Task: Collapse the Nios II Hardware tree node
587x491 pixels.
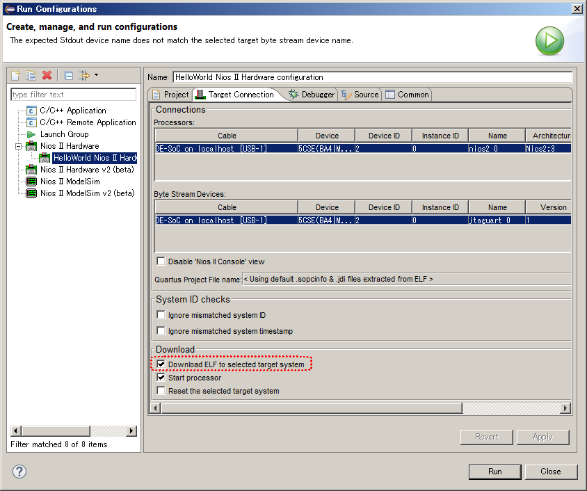Action: coord(18,146)
